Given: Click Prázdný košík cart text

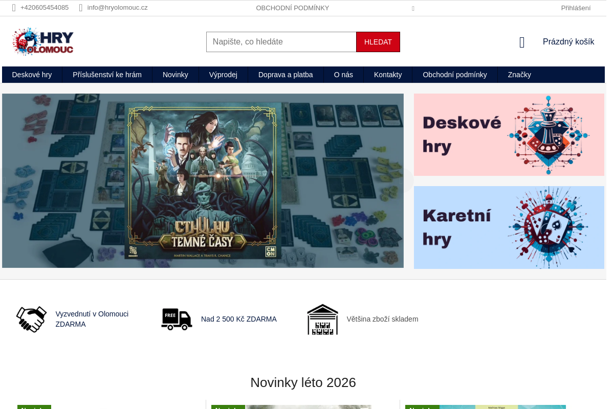Looking at the screenshot, I should click(568, 42).
